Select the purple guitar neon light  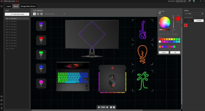(143, 30)
